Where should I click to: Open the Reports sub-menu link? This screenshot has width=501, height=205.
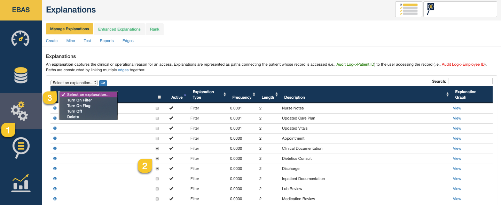click(107, 41)
